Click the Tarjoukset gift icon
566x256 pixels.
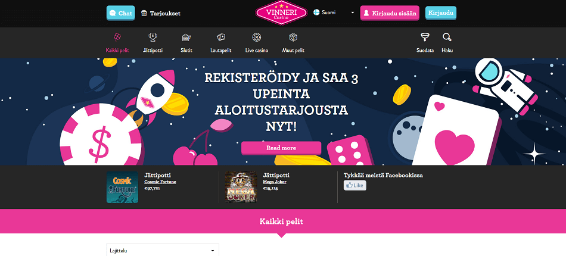coord(144,13)
